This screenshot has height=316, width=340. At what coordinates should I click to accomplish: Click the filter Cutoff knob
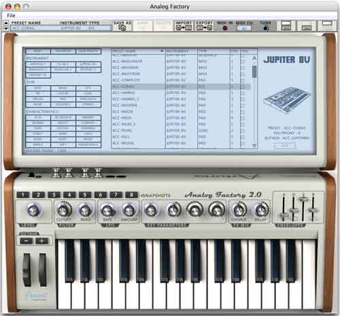(x=64, y=210)
